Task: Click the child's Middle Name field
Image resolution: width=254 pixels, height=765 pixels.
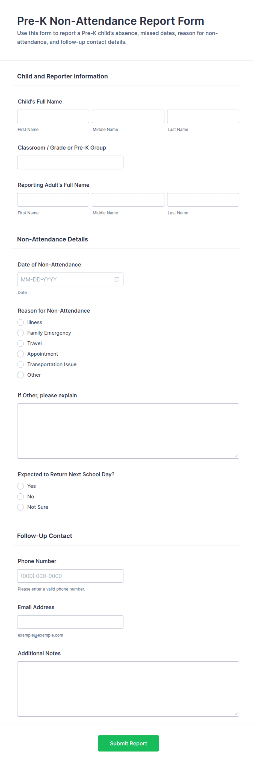Action: (x=128, y=116)
